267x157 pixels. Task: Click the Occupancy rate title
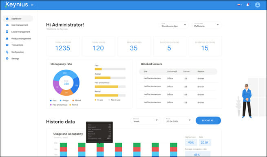click(x=61, y=64)
